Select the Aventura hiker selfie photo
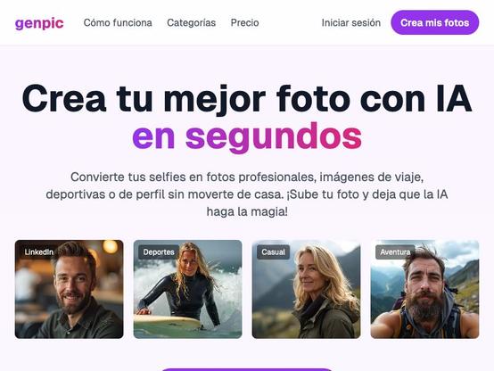 pos(424,289)
